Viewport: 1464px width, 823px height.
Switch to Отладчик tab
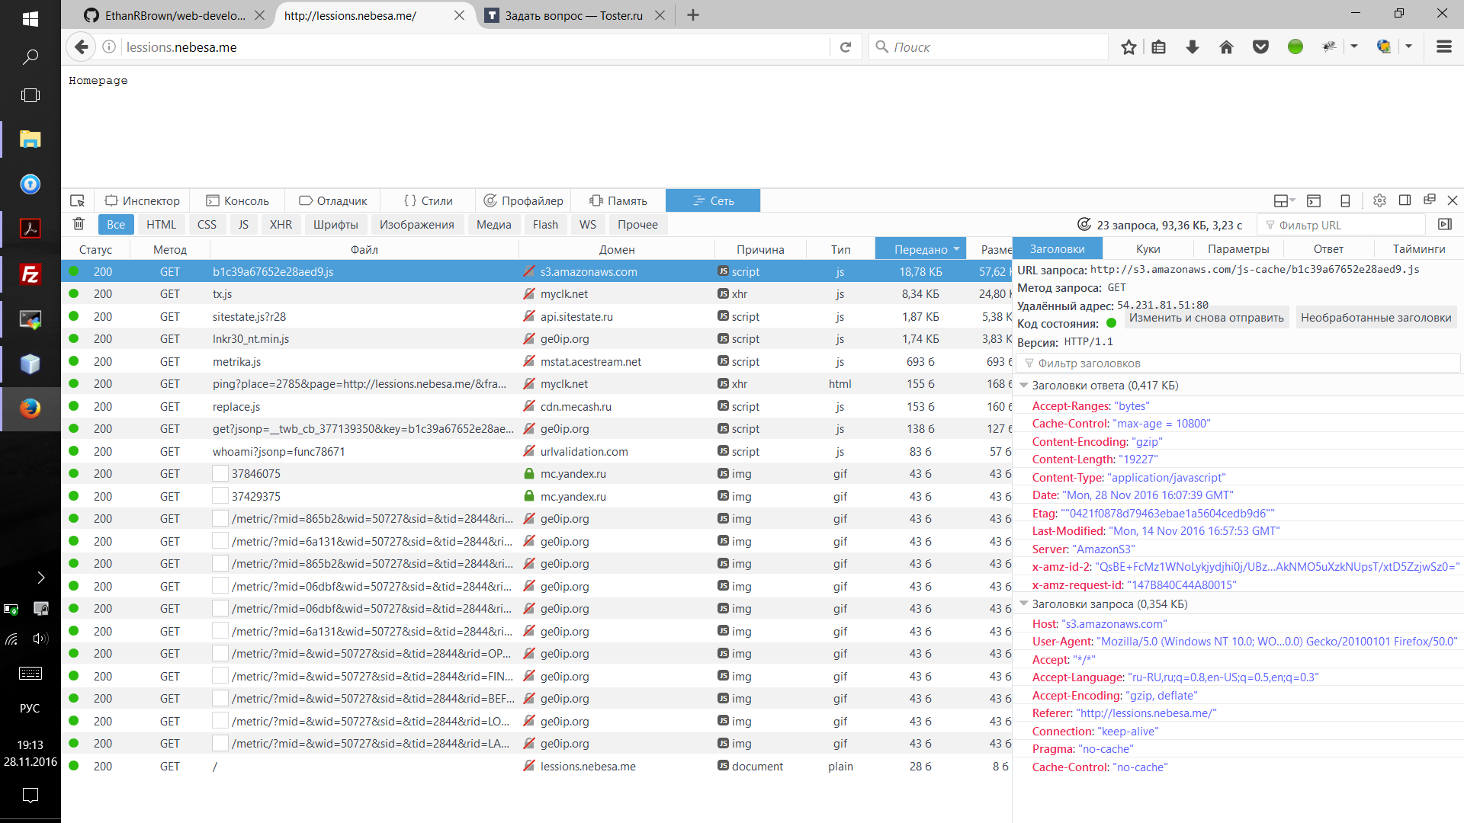[333, 200]
